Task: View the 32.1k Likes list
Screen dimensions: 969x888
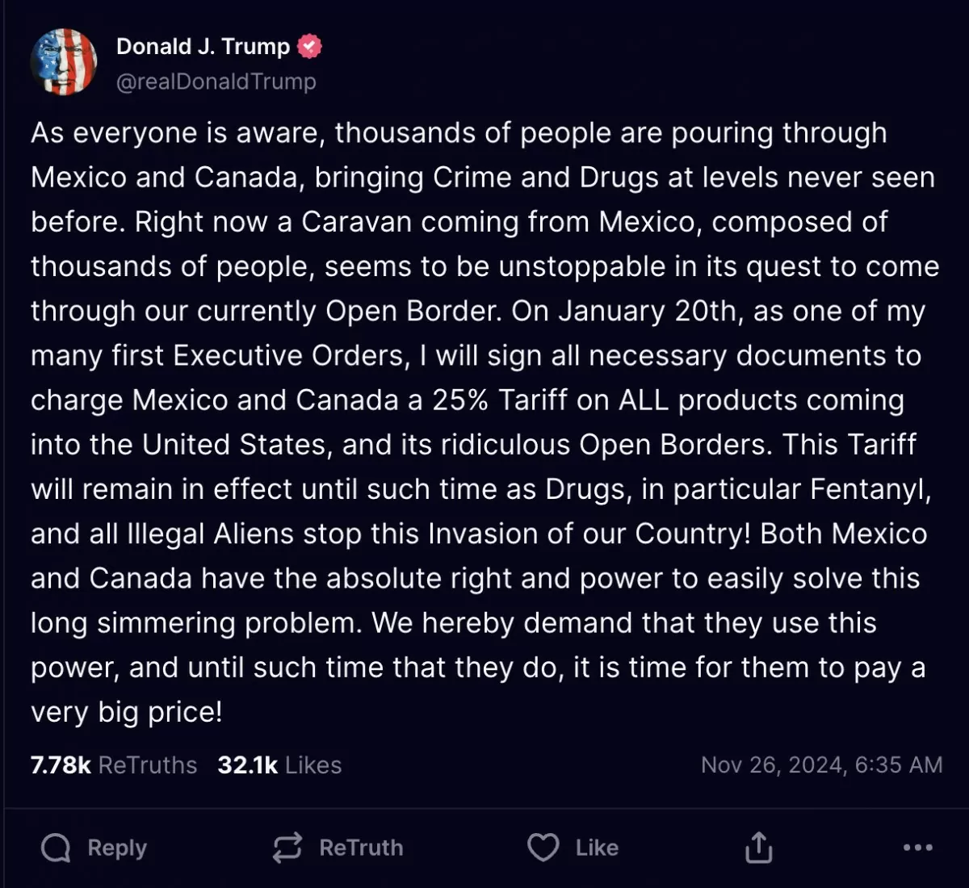Action: [x=279, y=764]
